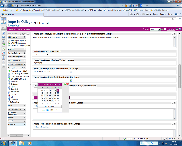Click the home icon beside Logout
Viewport: 182px width, 146px height.
[x=177, y=29]
